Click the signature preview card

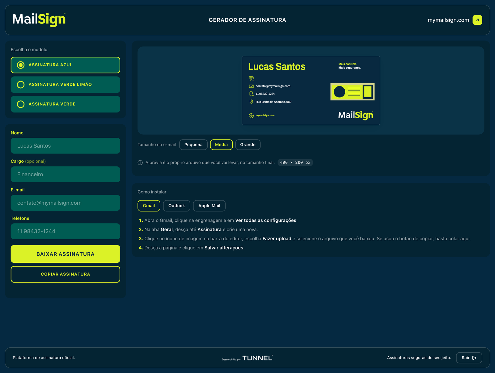click(x=311, y=90)
